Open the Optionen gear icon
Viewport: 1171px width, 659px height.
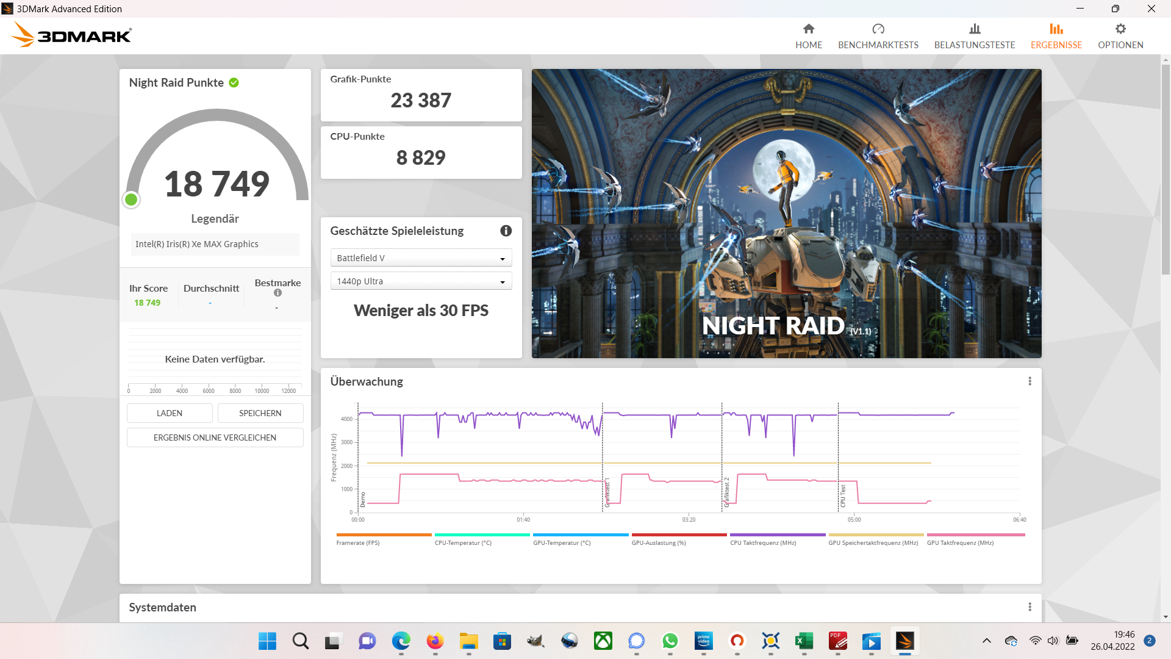(x=1120, y=29)
